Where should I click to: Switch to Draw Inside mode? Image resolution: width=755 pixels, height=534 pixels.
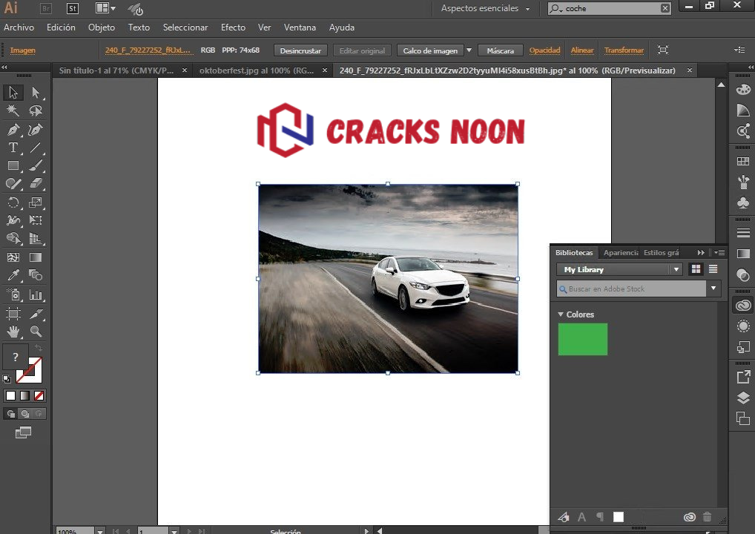coord(39,414)
